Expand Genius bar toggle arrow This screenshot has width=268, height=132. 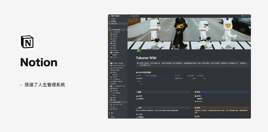(109, 104)
